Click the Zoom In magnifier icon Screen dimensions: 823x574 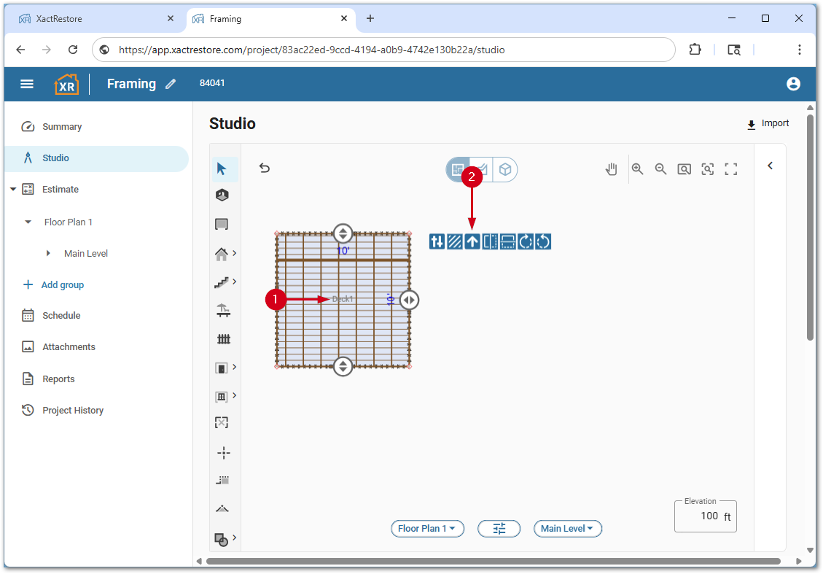point(638,168)
